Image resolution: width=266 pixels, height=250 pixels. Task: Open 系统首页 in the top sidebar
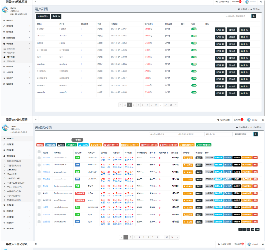pyautogui.click(x=10, y=20)
